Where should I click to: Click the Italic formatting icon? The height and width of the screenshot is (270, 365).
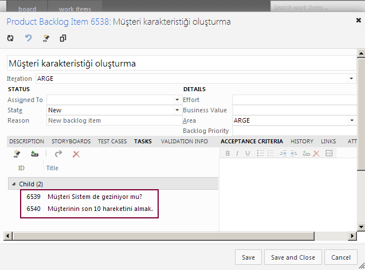(x=238, y=153)
